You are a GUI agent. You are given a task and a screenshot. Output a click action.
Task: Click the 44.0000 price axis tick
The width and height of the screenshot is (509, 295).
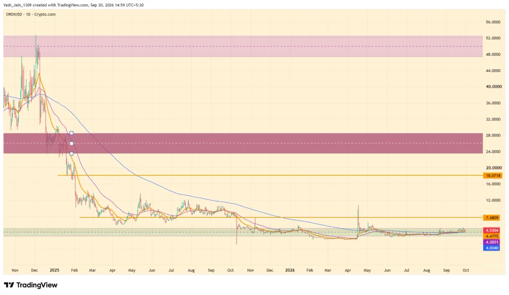(493, 71)
